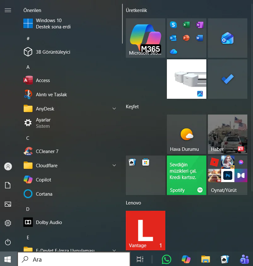253x266 pixels.
Task: Open OneNote from the Office tile group
Action: point(200,25)
